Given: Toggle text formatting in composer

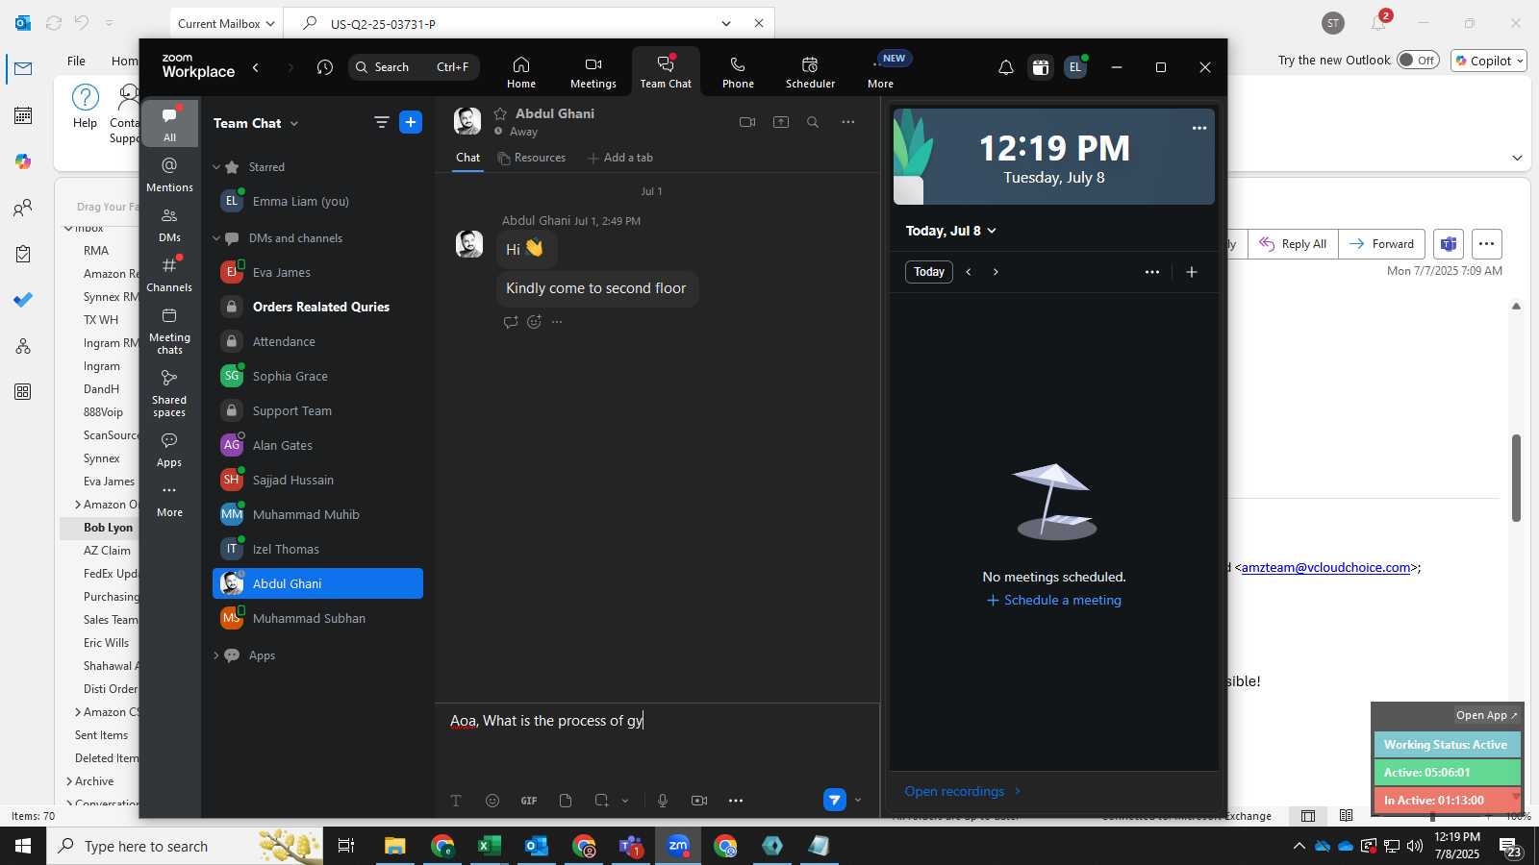Looking at the screenshot, I should tap(456, 801).
